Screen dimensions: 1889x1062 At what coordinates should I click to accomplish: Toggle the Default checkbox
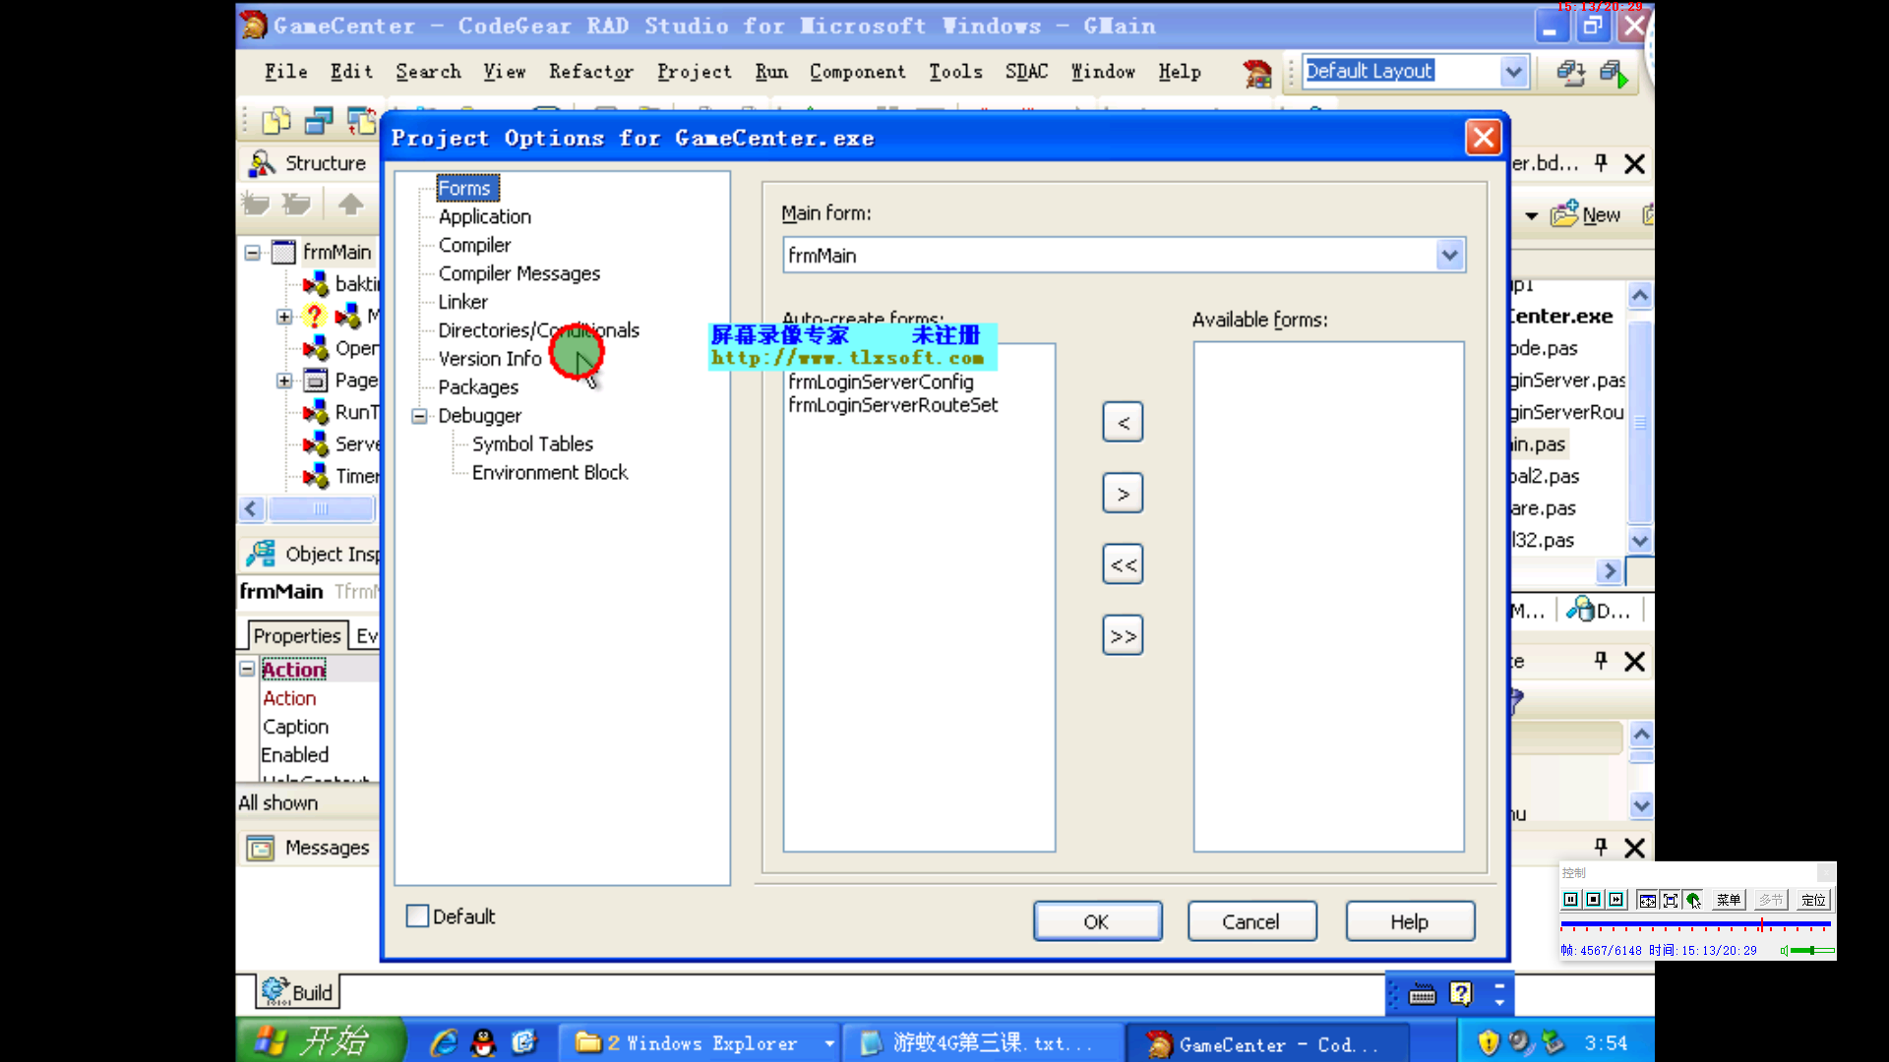tap(417, 916)
